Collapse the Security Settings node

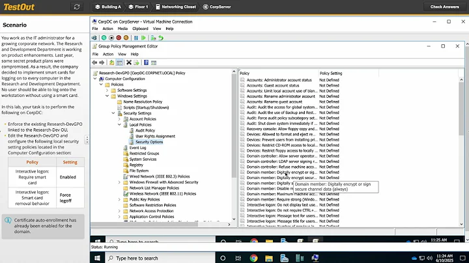pyautogui.click(x=113, y=113)
